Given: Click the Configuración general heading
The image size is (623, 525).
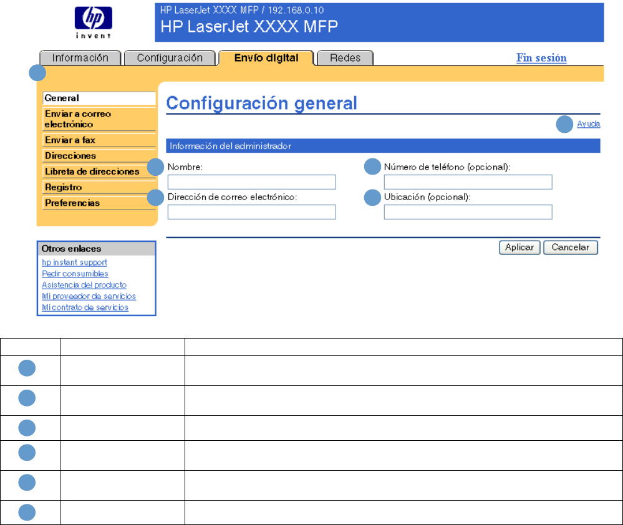Looking at the screenshot, I should coord(261,104).
